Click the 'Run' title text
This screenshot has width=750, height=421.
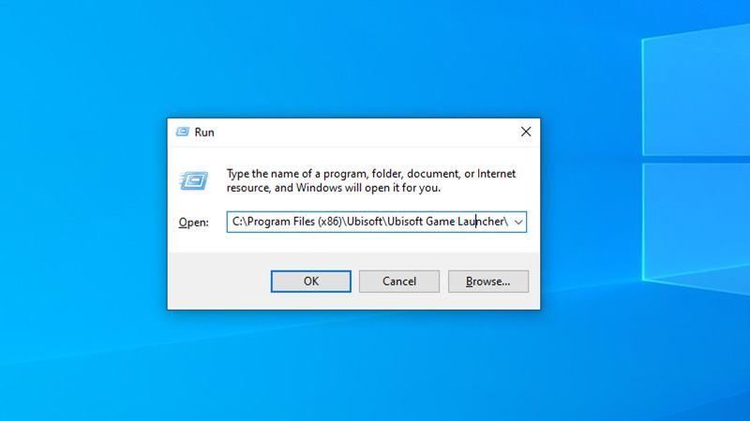204,132
